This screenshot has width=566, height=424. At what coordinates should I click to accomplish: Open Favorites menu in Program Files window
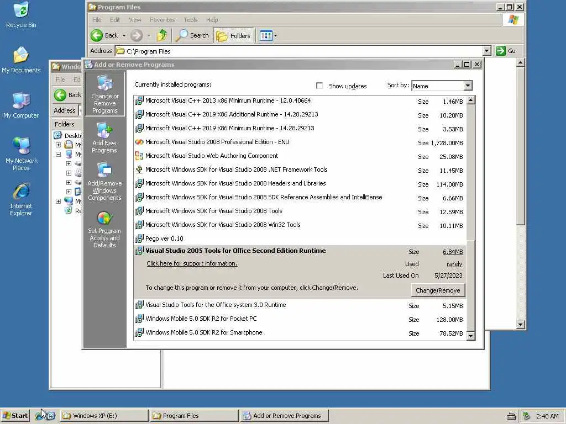tap(163, 20)
